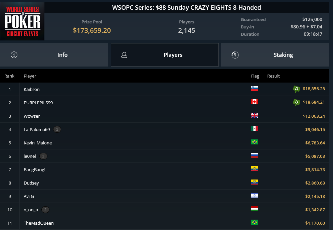Click the World Series of Poker logo
Screen dimensions: 333x230
click(22, 21)
